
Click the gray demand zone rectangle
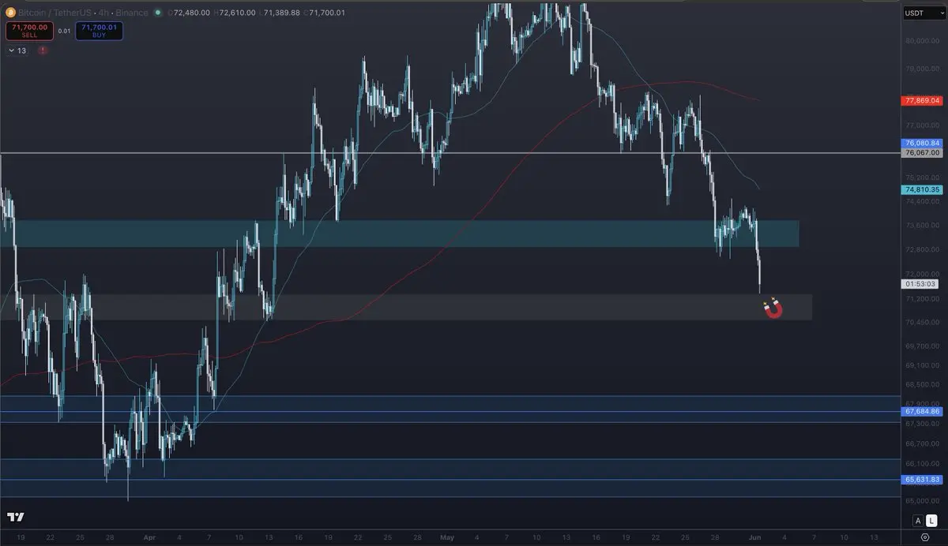tap(405, 307)
